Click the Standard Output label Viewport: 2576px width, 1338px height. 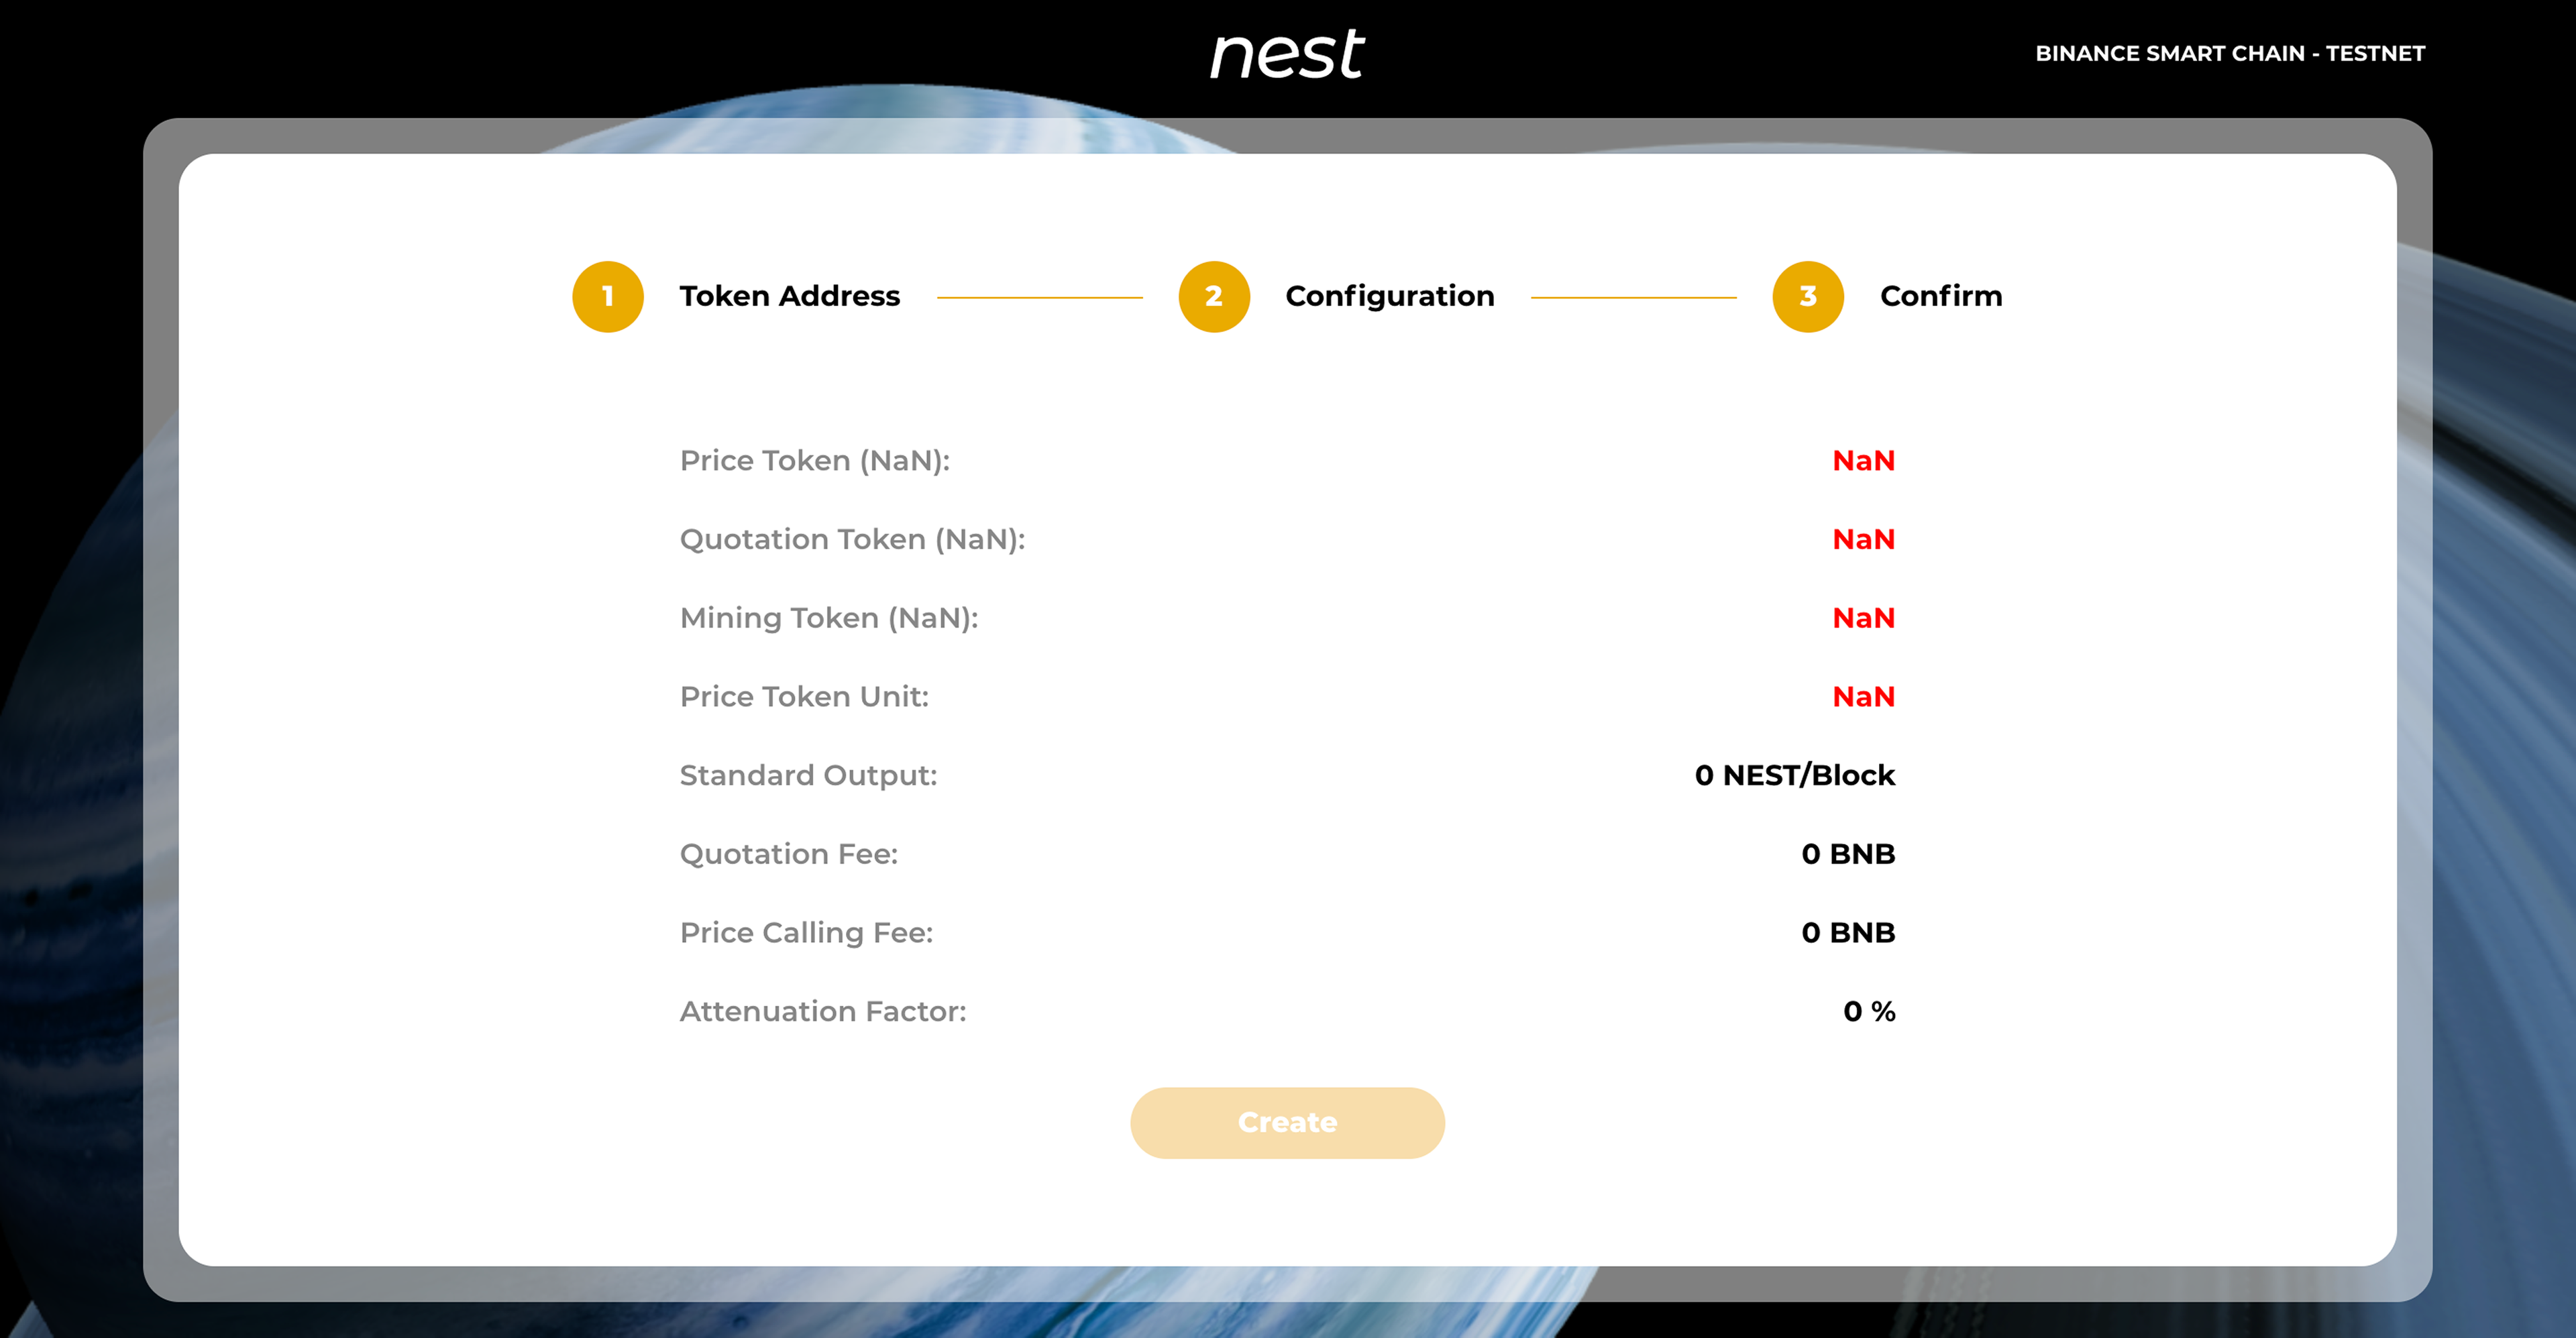tap(808, 776)
